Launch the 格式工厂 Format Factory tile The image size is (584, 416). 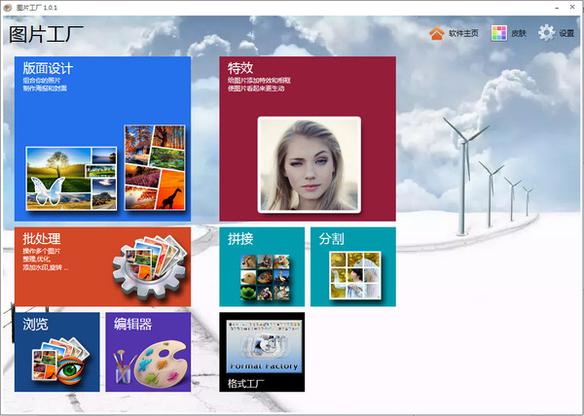(261, 352)
